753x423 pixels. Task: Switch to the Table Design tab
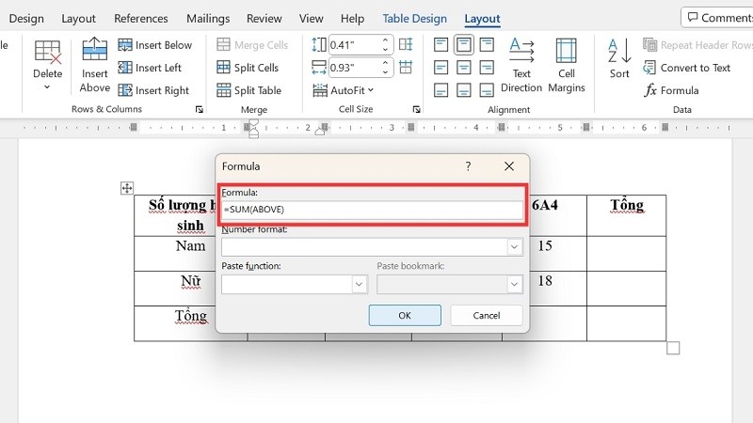[x=416, y=19]
